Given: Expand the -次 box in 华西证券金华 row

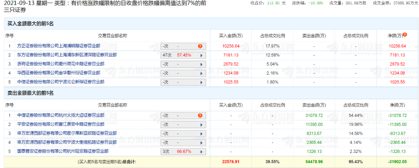Looking at the screenshot, I should (184, 73).
